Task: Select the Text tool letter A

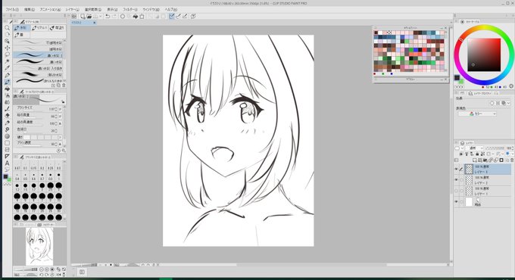Action: (7, 163)
